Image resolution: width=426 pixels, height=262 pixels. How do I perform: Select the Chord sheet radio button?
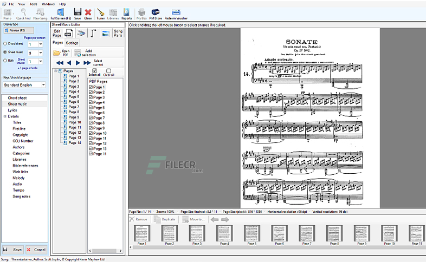click(5, 43)
